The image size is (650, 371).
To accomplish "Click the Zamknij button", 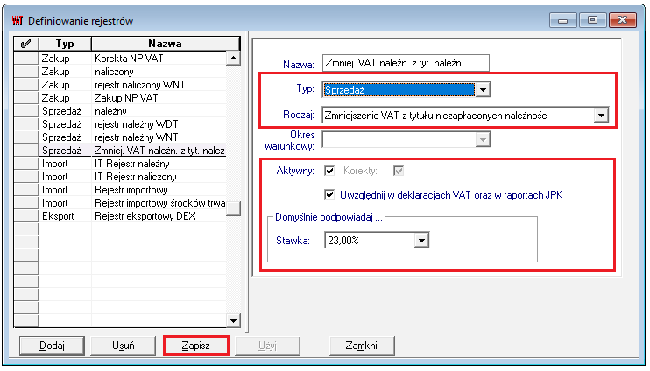I will click(x=362, y=346).
